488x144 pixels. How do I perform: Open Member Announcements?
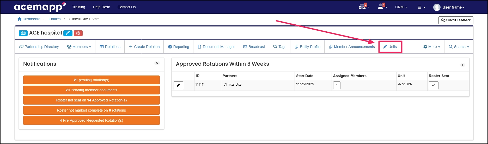coord(352,47)
